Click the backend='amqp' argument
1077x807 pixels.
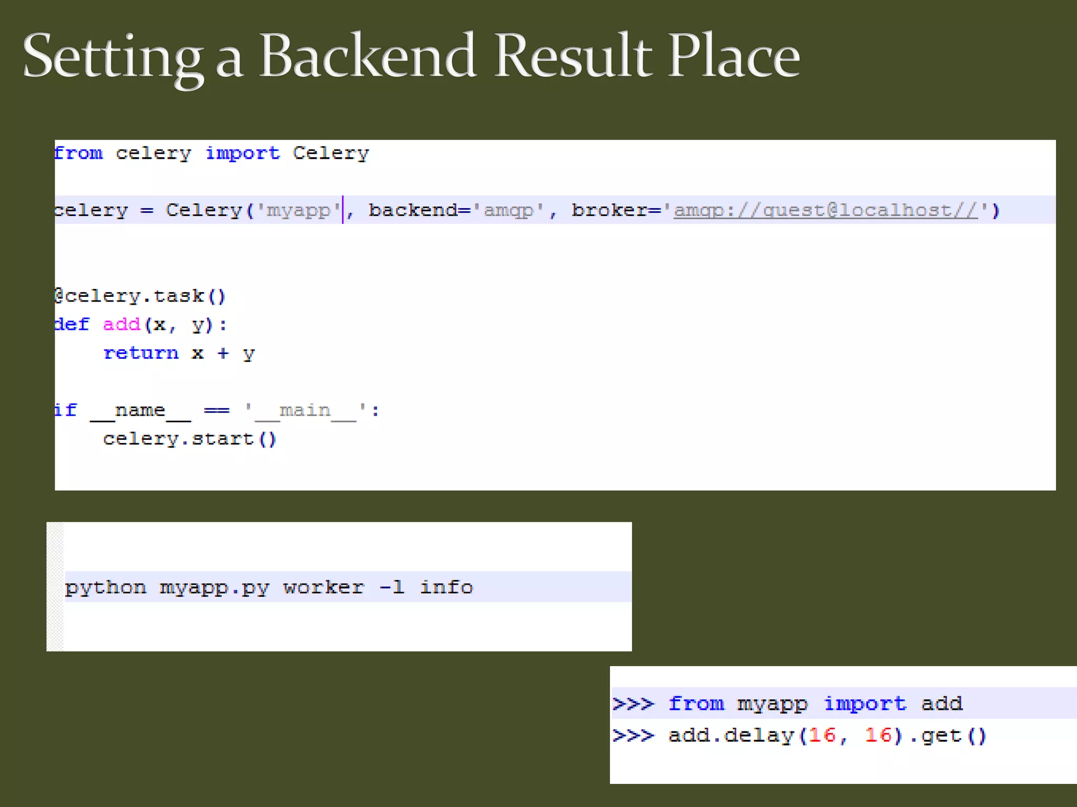456,211
